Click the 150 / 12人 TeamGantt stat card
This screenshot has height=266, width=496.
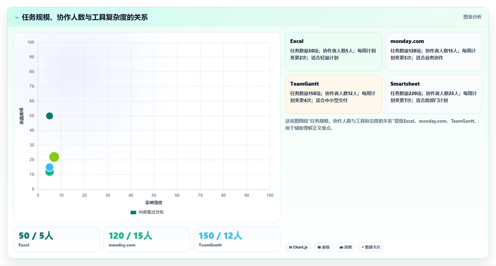(x=237, y=239)
